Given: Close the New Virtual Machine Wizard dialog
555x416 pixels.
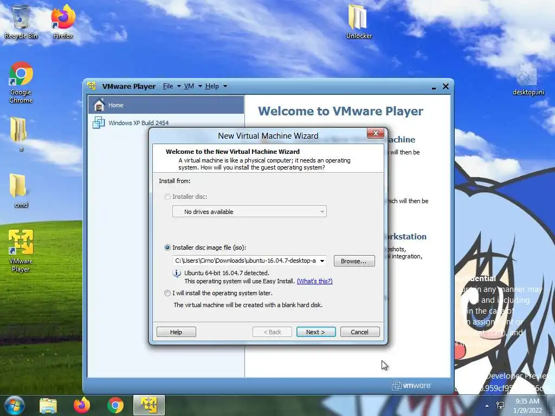Looking at the screenshot, I should click(x=376, y=133).
